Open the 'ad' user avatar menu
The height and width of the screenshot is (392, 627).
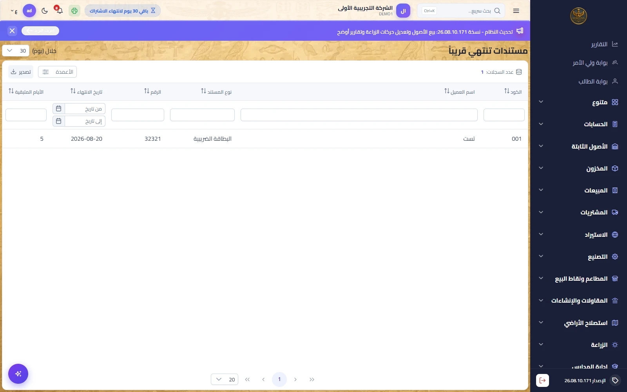click(29, 11)
